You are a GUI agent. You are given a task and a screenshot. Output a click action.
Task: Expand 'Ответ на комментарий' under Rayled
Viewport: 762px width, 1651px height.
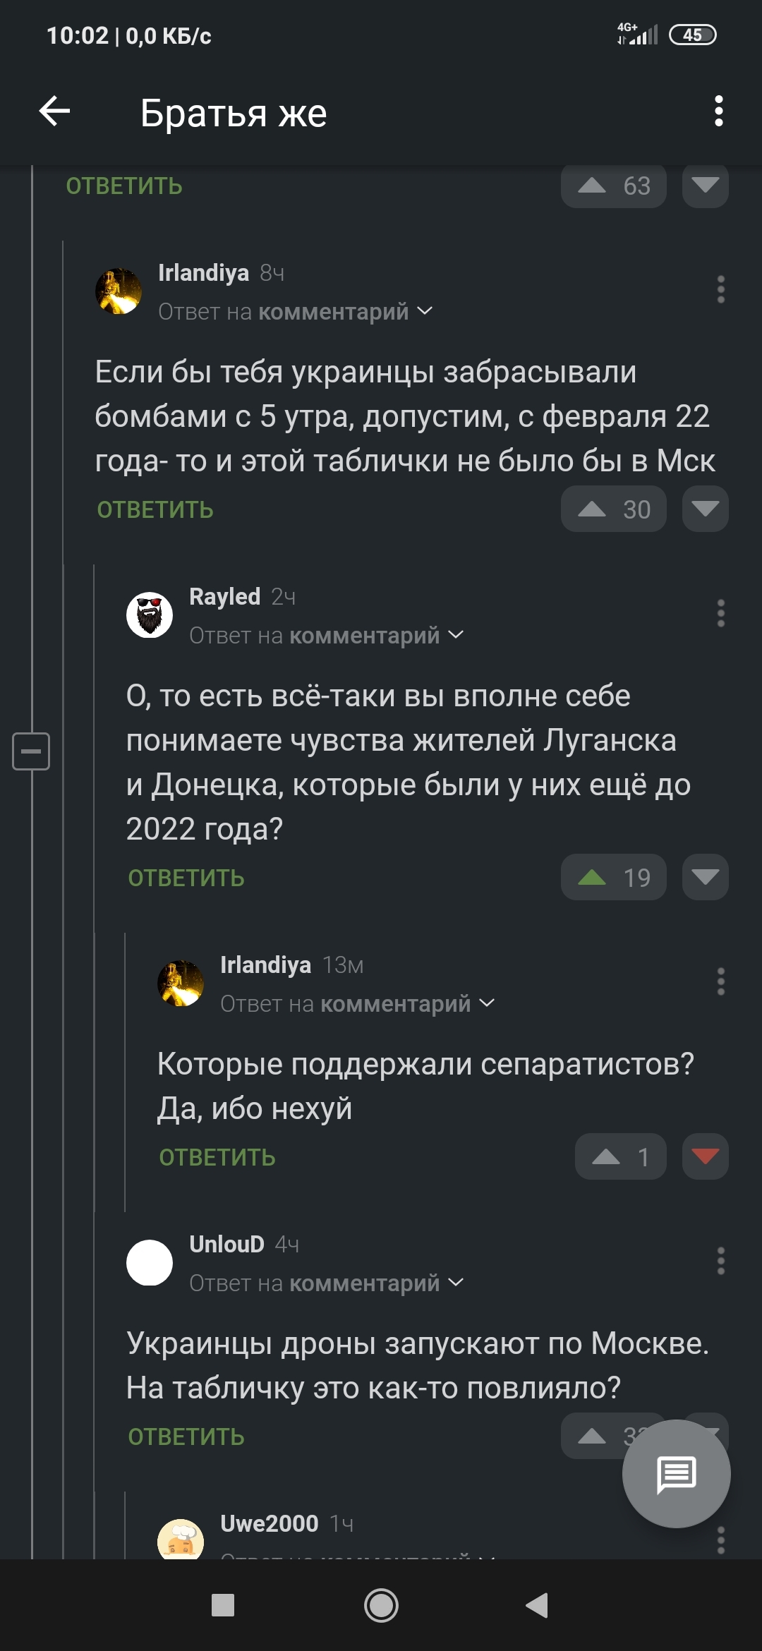click(456, 635)
